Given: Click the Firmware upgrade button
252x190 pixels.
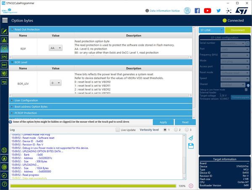Looking at the screenshot, I should tap(240, 97).
